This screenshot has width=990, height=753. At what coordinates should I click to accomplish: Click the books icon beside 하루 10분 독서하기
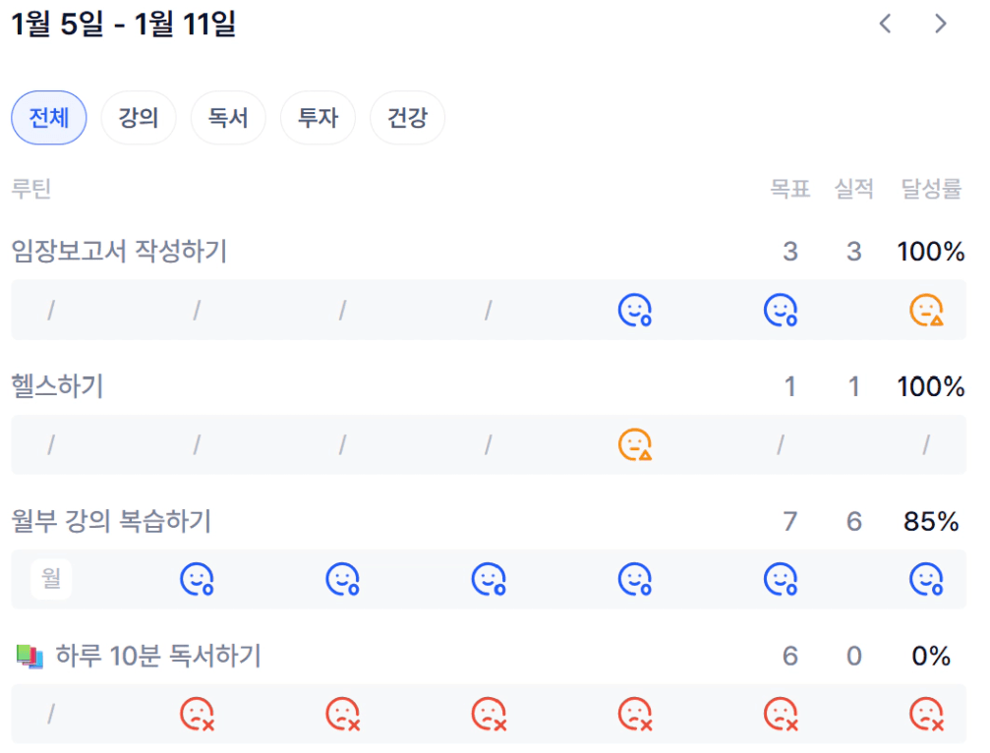tap(30, 657)
